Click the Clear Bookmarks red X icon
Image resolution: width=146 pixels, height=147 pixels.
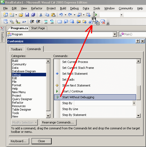pyautogui.click(x=103, y=22)
